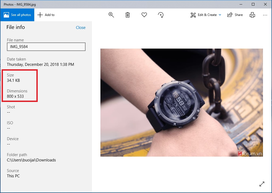Minimize the Photos window
This screenshot has height=193, width=272.
pyautogui.click(x=241, y=4)
